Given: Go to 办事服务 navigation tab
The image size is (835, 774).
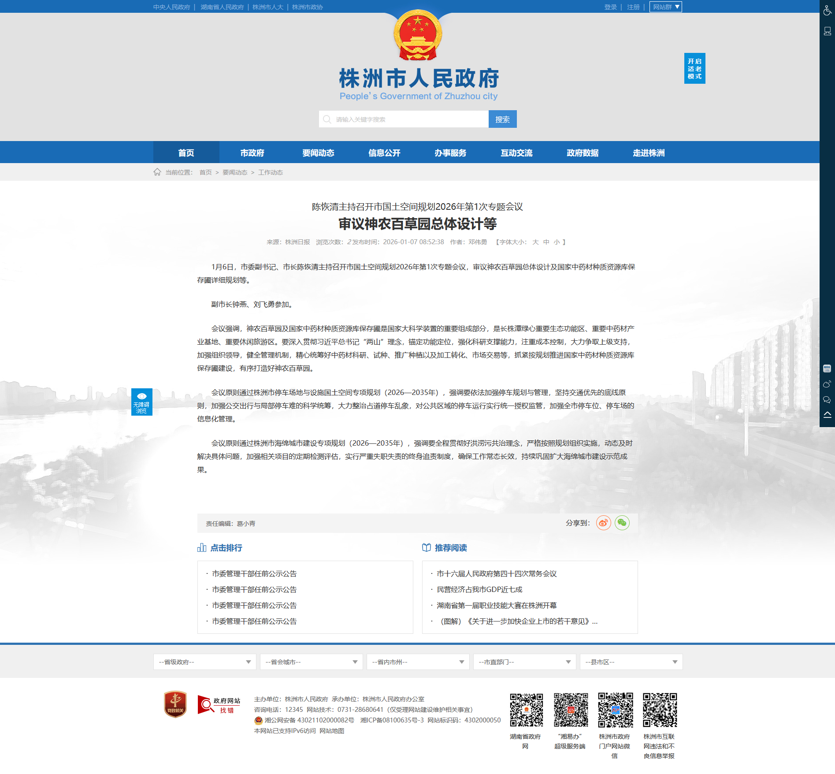Looking at the screenshot, I should [450, 153].
